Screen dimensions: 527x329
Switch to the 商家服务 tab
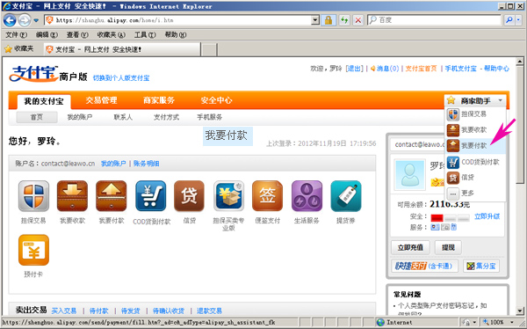pos(159,100)
